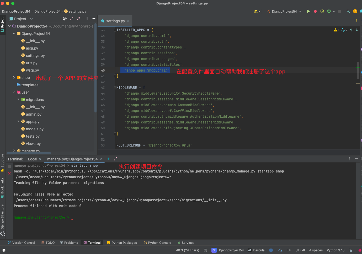The width and height of the screenshot is (362, 254).
Task: Go to previous highlighted error arrow
Action: tap(351, 30)
